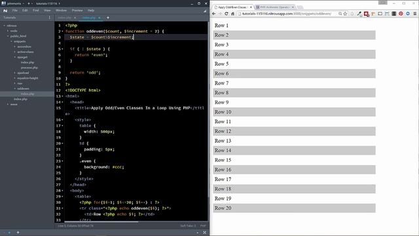
Task: Open the File menu
Action: 15,10
